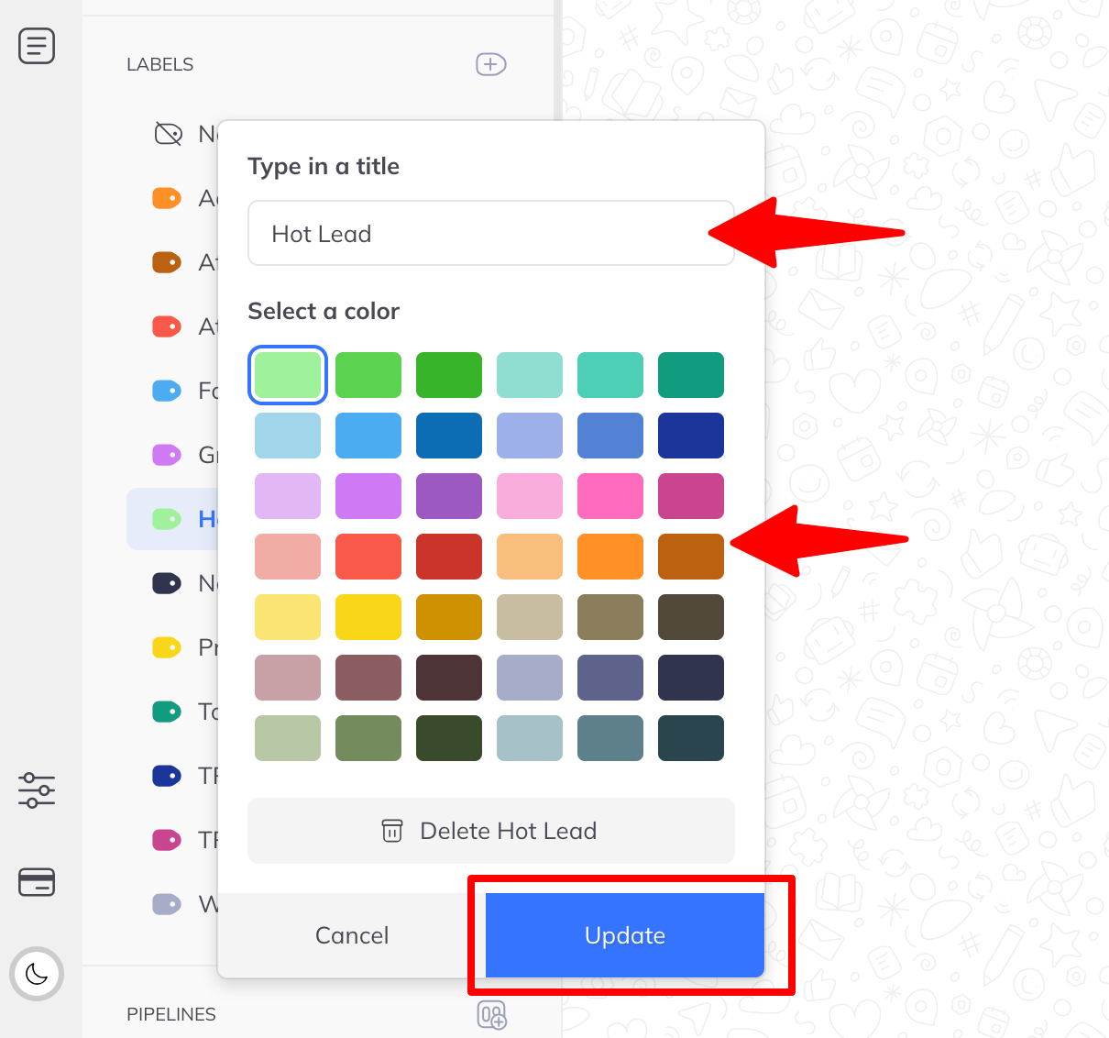
Task: Pick the sage green swatch in last row
Action: pyautogui.click(x=288, y=738)
